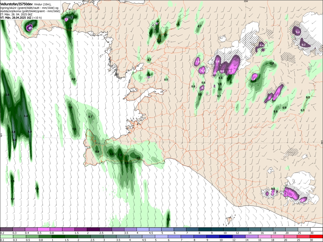This screenshot has width=323, height=242.
Task: Click the '(+10 h)' forecast offset text
Action: click(37, 18)
